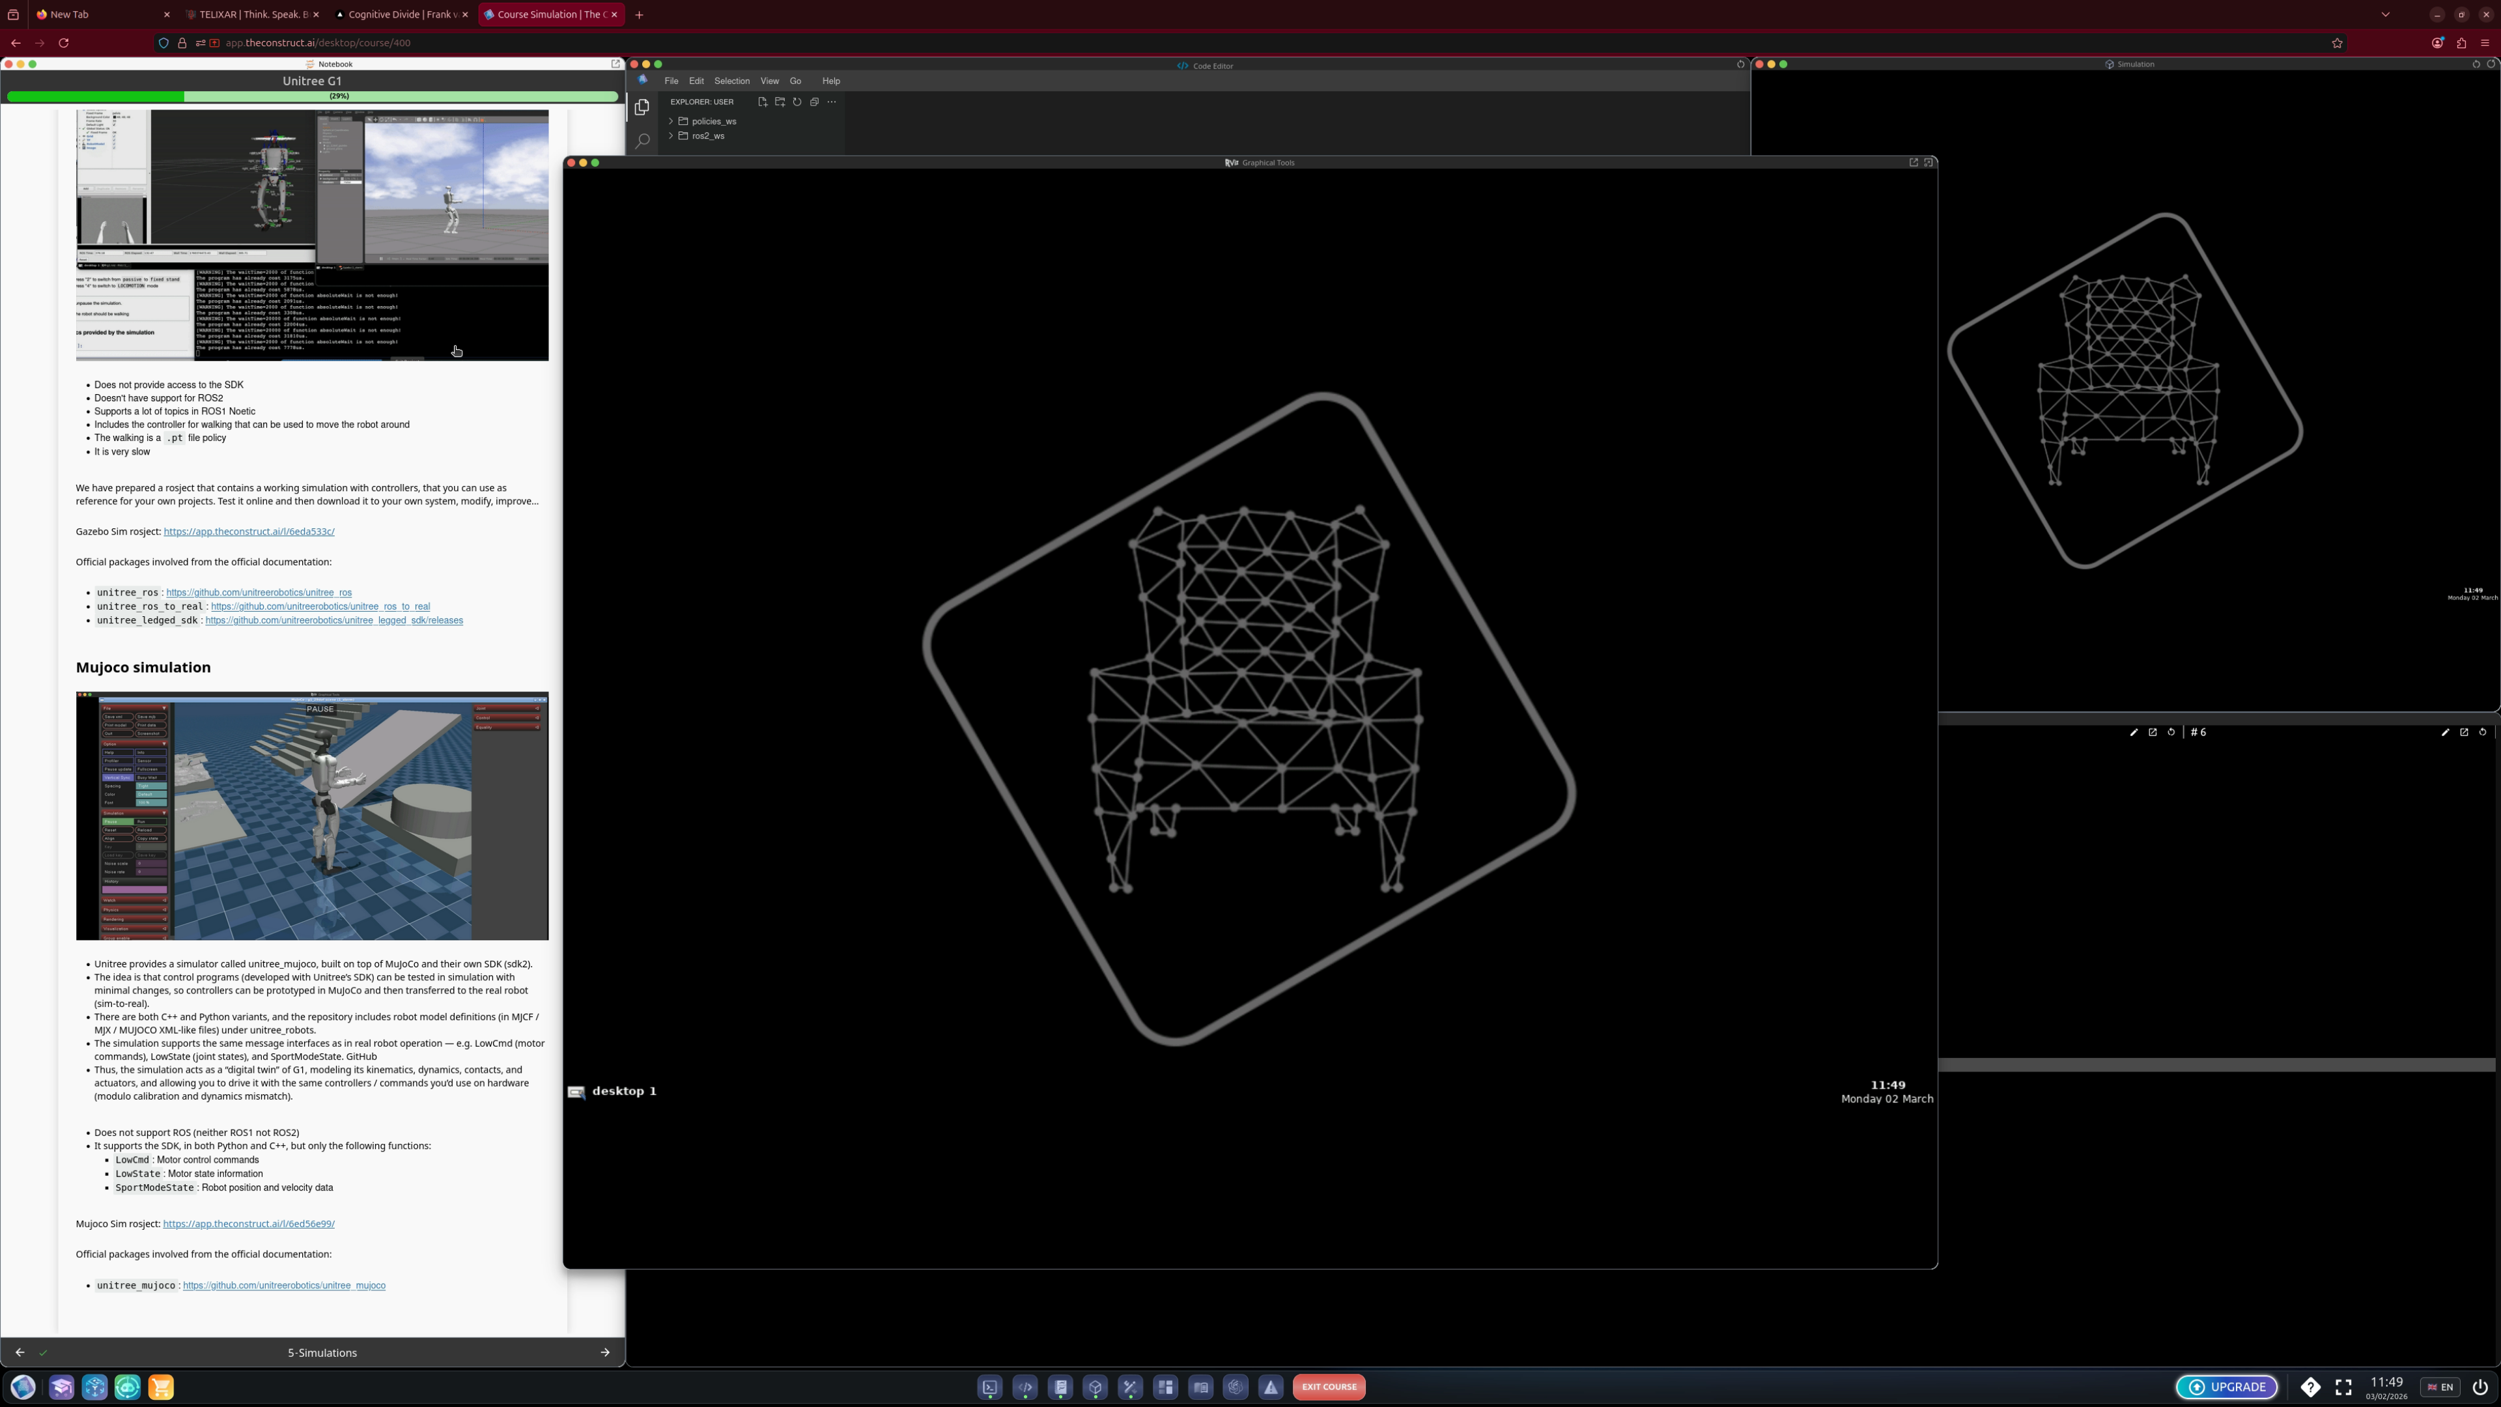
Task: Switch to the Cognitive Divide browser tab
Action: (x=400, y=14)
